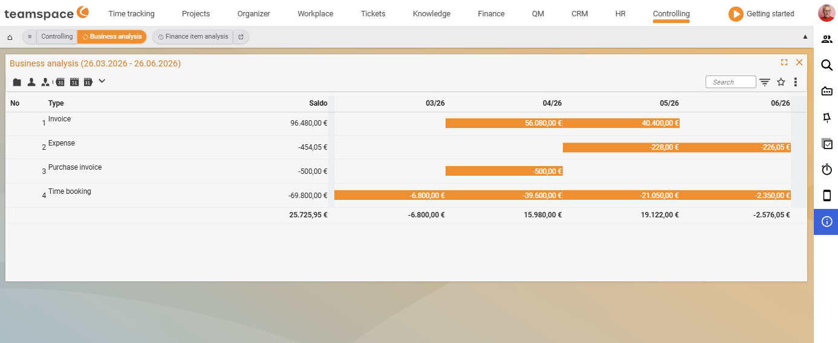Viewport: 838px width, 343px height.
Task: Click the Expense -226,05 € bar
Action: (735, 147)
